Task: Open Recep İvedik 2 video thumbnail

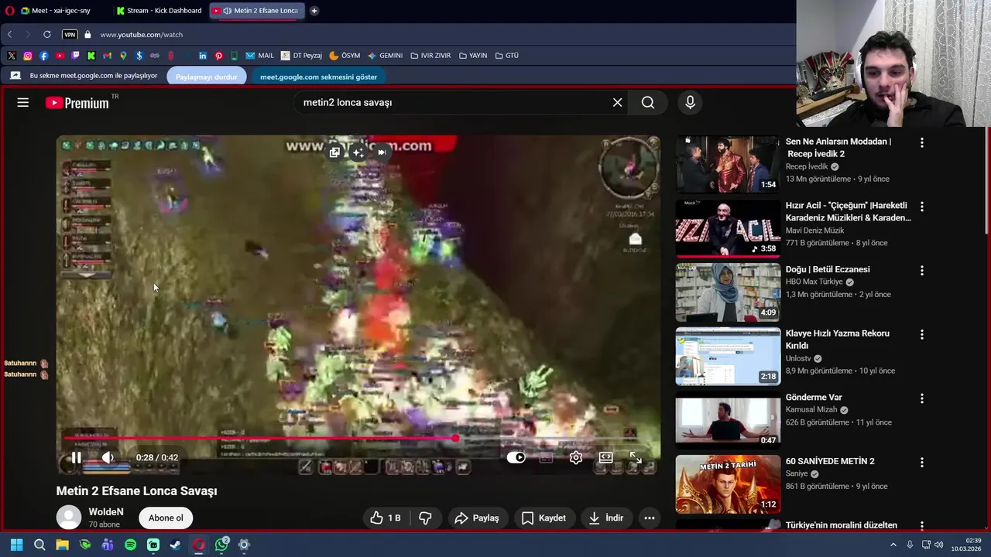Action: point(728,164)
